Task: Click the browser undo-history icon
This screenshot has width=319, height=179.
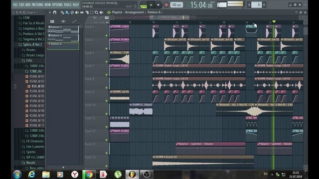Action: pyautogui.click(x=20, y=12)
